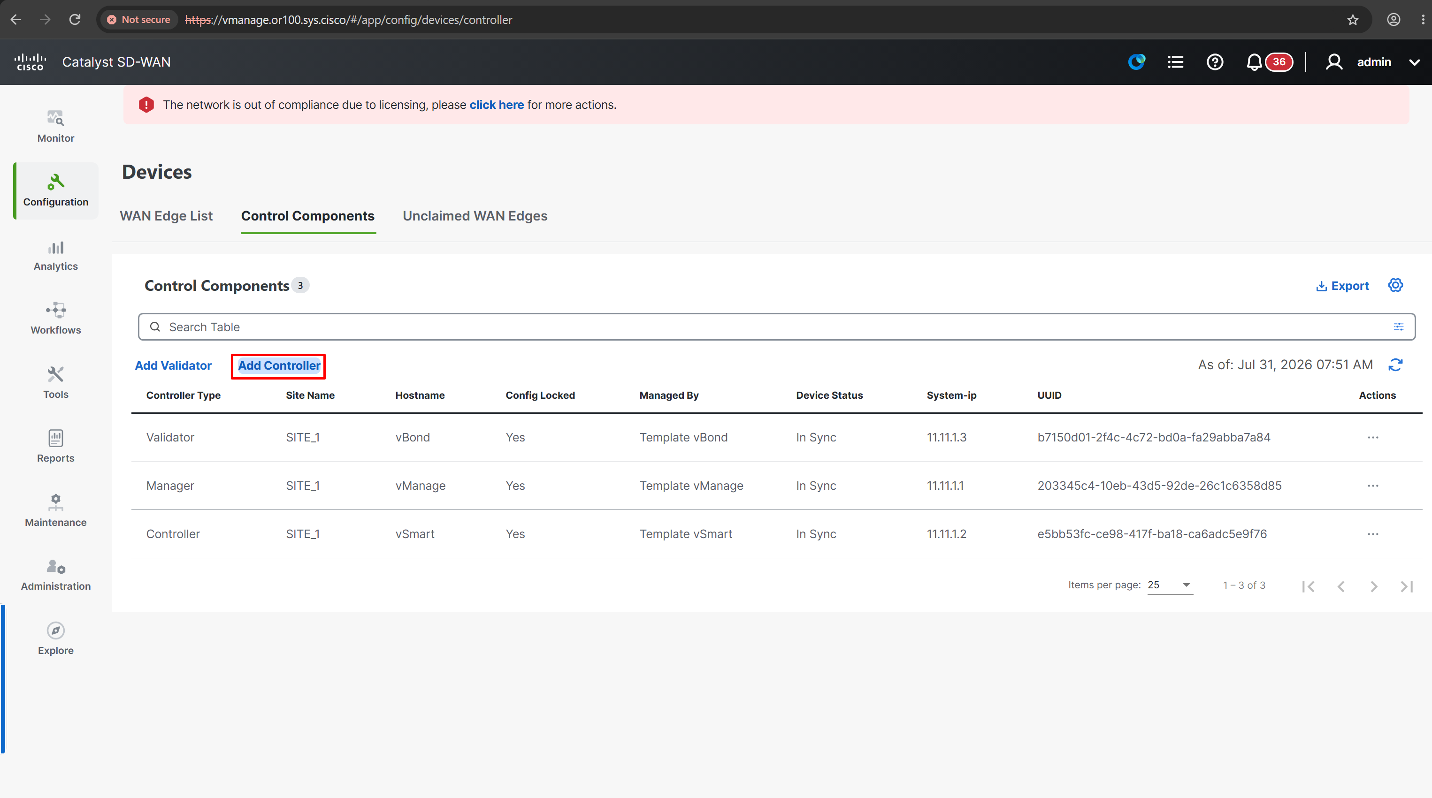Click the Template vBond managed-by cell
Viewport: 1432px width, 798px height.
683,437
